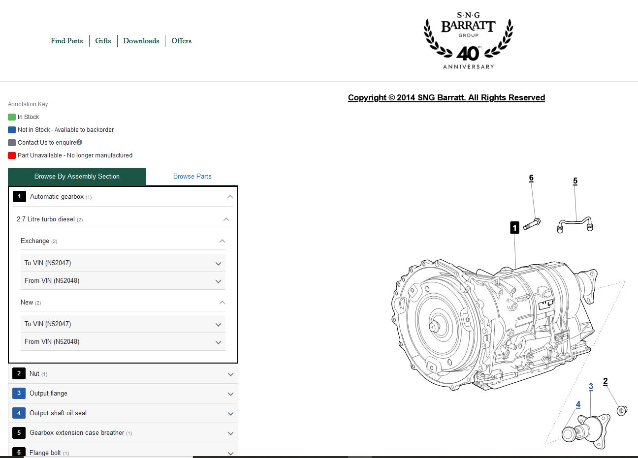Image resolution: width=638 pixels, height=458 pixels.
Task: Expand the Output shaft oil seal row
Action: tap(230, 414)
